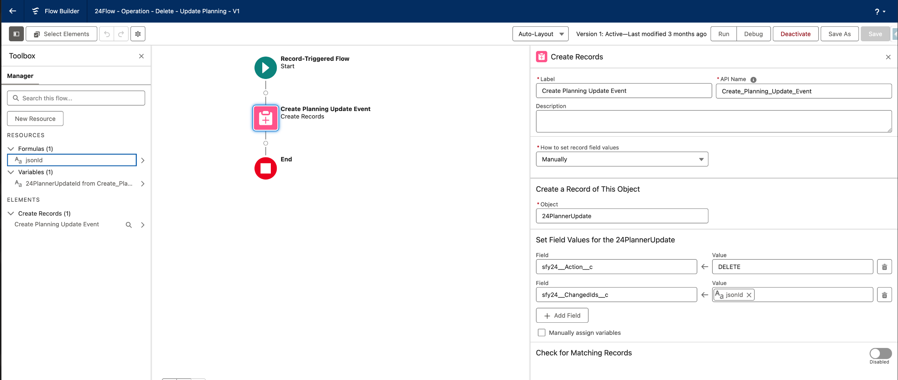This screenshot has height=380, width=898.
Task: Click the Search this flow field
Action: pos(76,98)
